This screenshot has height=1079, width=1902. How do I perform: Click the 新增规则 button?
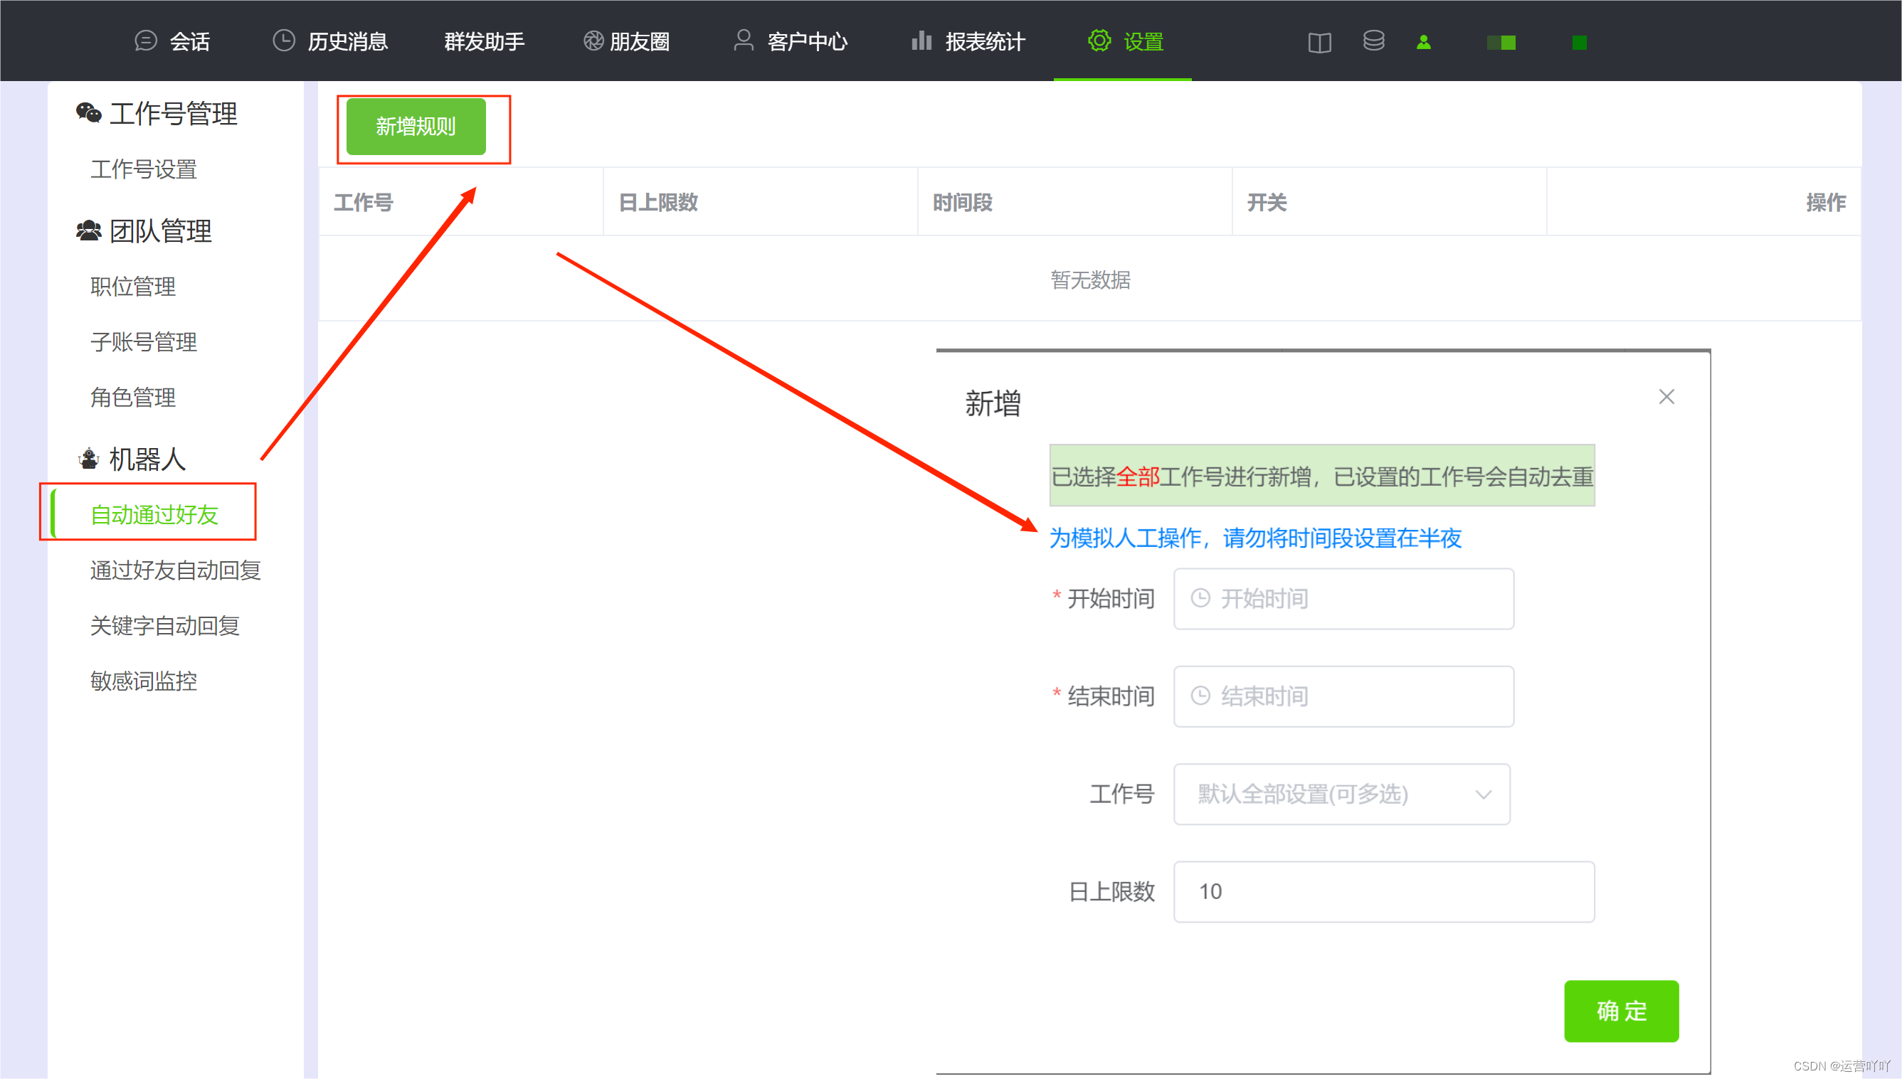coord(416,127)
